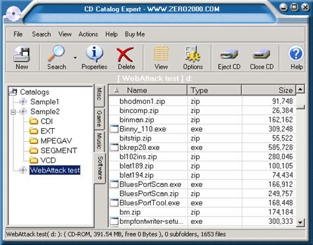This screenshot has height=245, width=313.
Task: Select Sample1 in catalog tree
Action: [x=45, y=102]
